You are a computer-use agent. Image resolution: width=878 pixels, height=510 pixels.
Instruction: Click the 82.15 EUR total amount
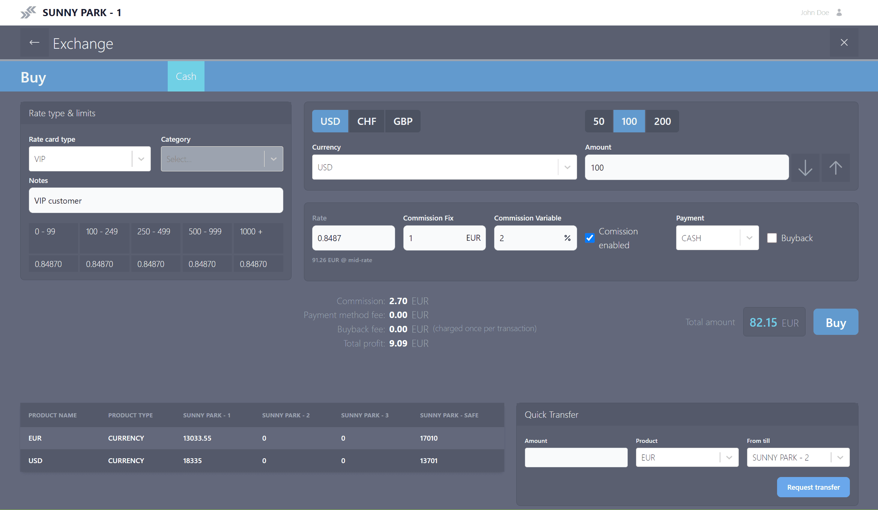(774, 322)
